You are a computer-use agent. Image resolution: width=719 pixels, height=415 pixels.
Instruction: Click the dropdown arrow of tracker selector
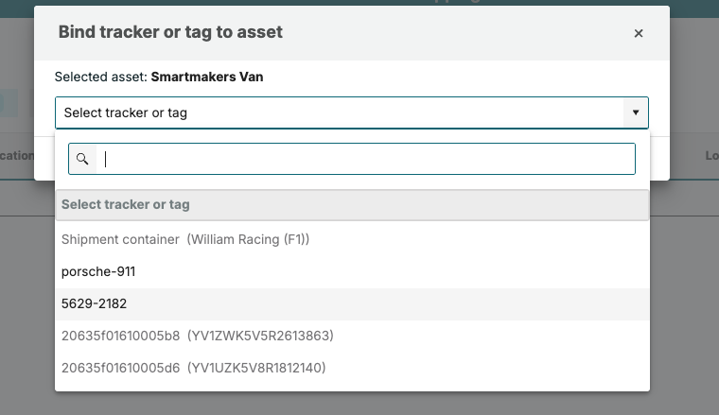point(635,112)
